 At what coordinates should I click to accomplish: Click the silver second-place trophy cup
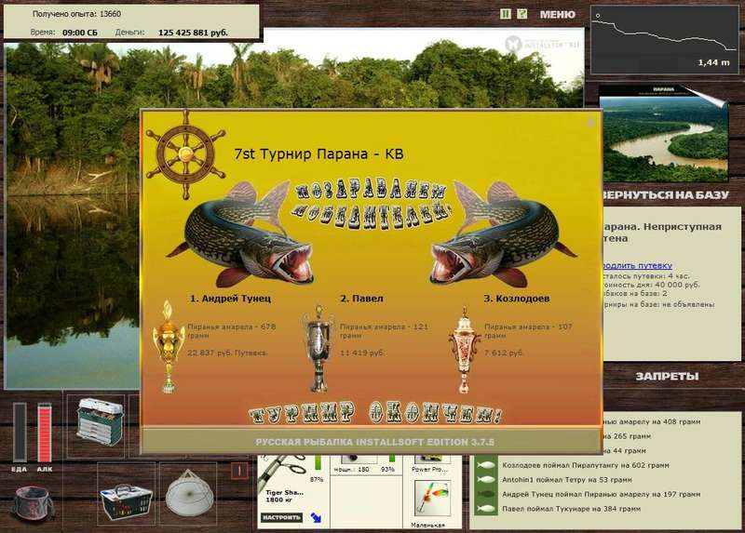(x=318, y=349)
